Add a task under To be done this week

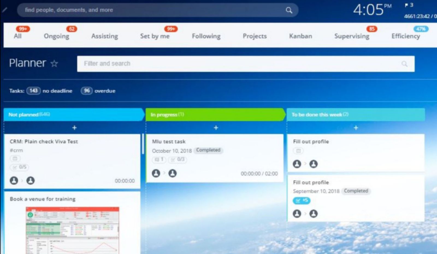tap(356, 128)
